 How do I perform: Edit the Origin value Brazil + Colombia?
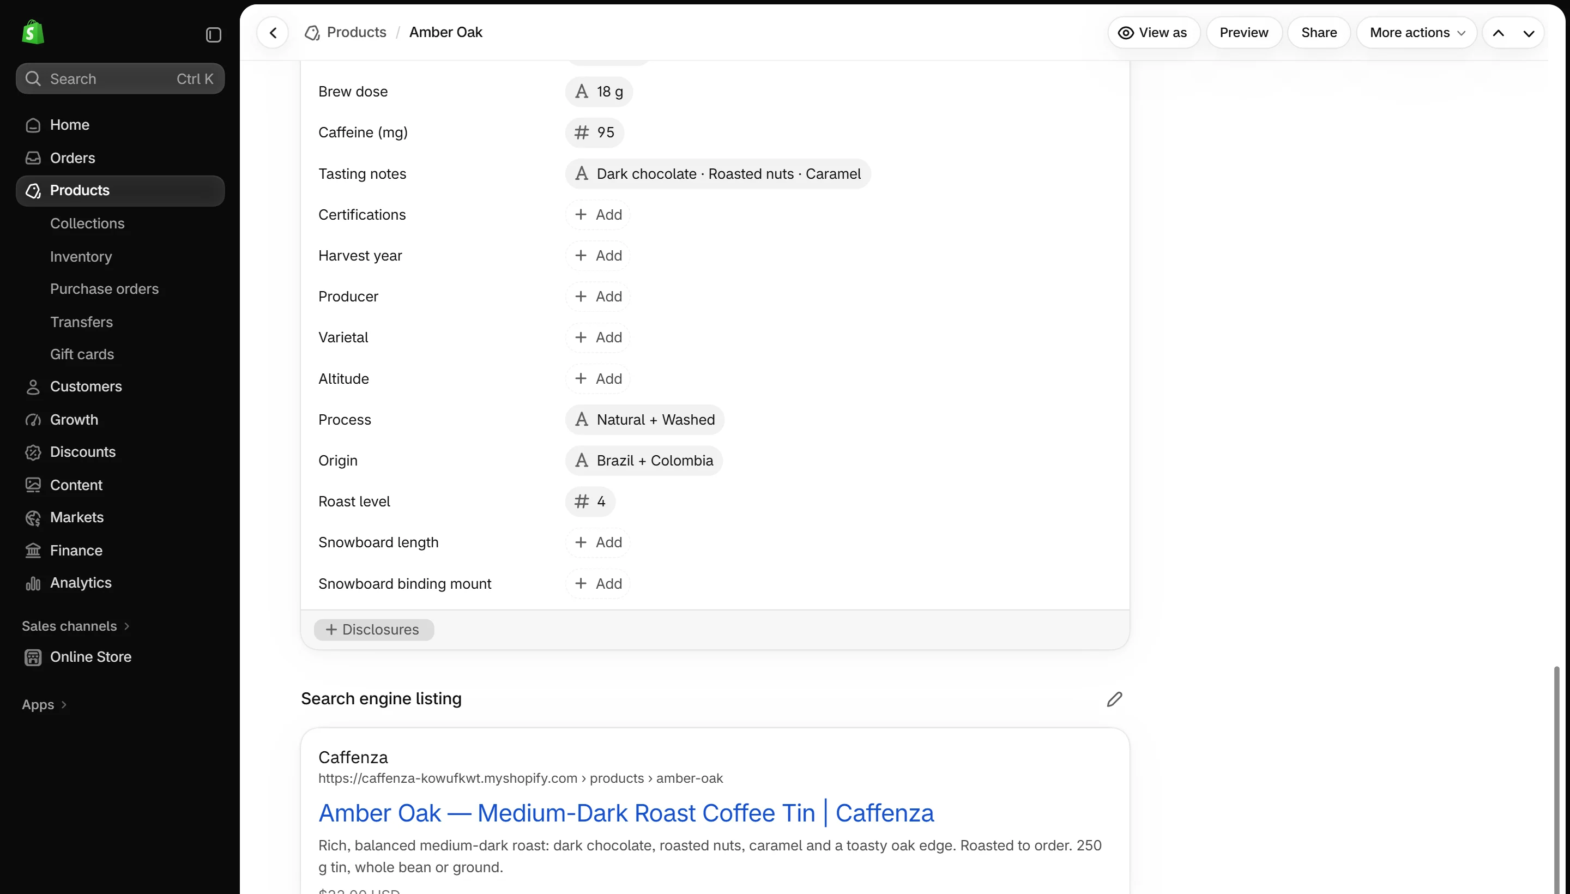[x=644, y=461]
